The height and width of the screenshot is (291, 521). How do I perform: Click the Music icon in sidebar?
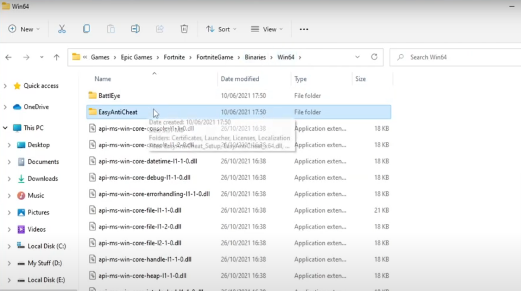(x=21, y=196)
